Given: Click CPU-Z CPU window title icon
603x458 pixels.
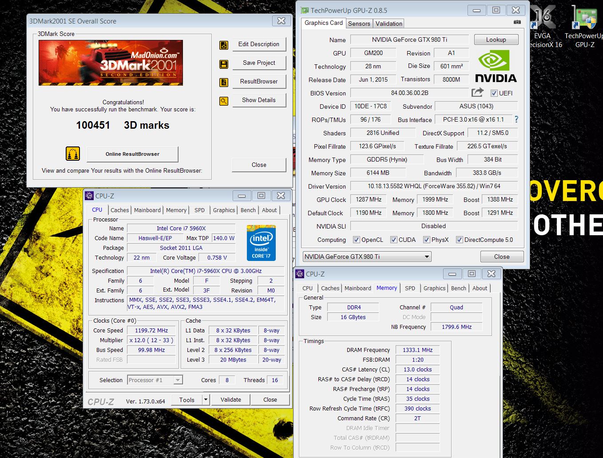Looking at the screenshot, I should [x=89, y=196].
